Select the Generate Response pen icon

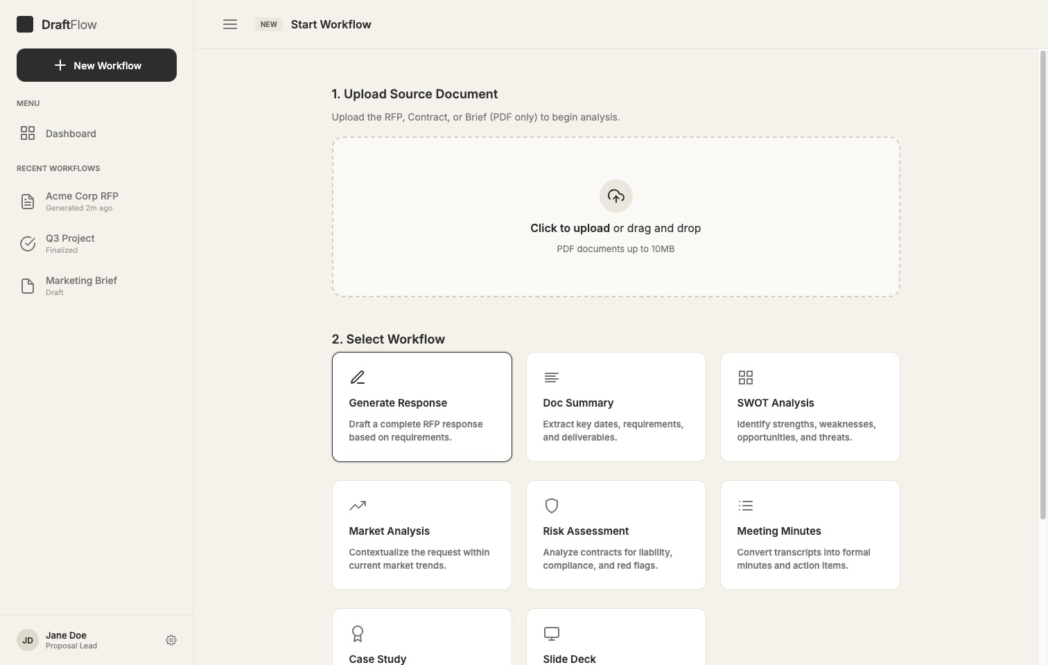pos(358,377)
